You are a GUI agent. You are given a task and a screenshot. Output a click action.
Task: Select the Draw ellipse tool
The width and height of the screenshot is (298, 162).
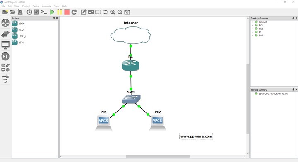tap(105, 12)
